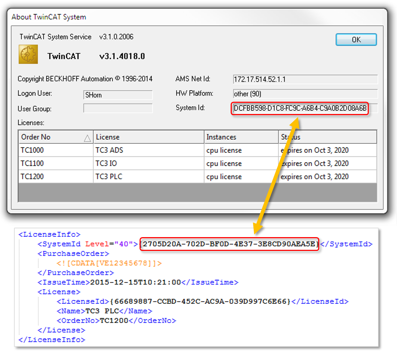Click the Name TC3 PLC XML line
This screenshot has height=353, width=397.
[x=104, y=311]
